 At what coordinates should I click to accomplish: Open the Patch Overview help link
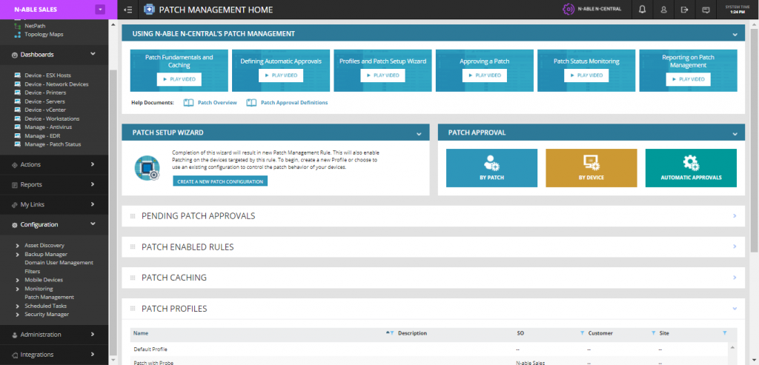pos(217,103)
